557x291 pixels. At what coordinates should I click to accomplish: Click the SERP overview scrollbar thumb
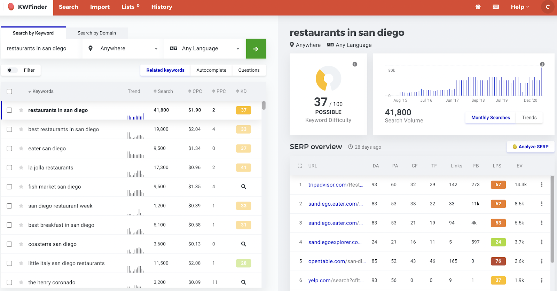click(552, 219)
